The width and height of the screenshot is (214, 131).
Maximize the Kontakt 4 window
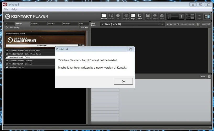pos(200,4)
